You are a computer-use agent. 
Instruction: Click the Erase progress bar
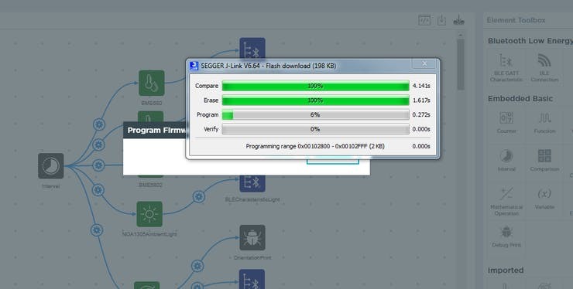315,100
